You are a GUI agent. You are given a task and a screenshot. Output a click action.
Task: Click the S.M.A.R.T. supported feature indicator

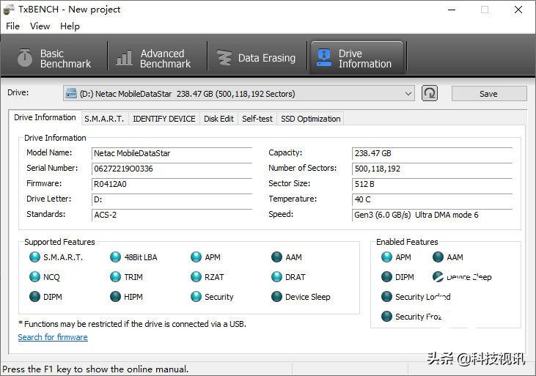click(x=34, y=257)
